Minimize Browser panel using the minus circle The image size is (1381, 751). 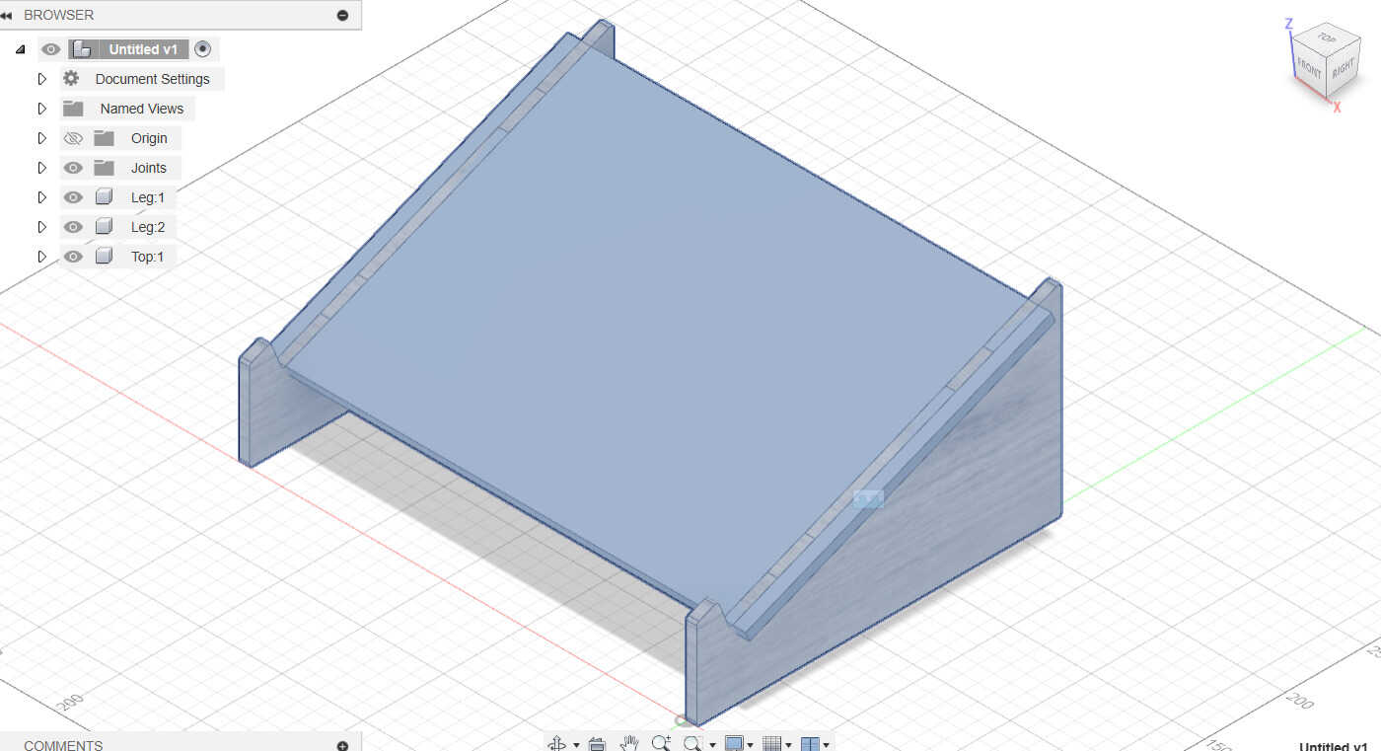tap(342, 15)
